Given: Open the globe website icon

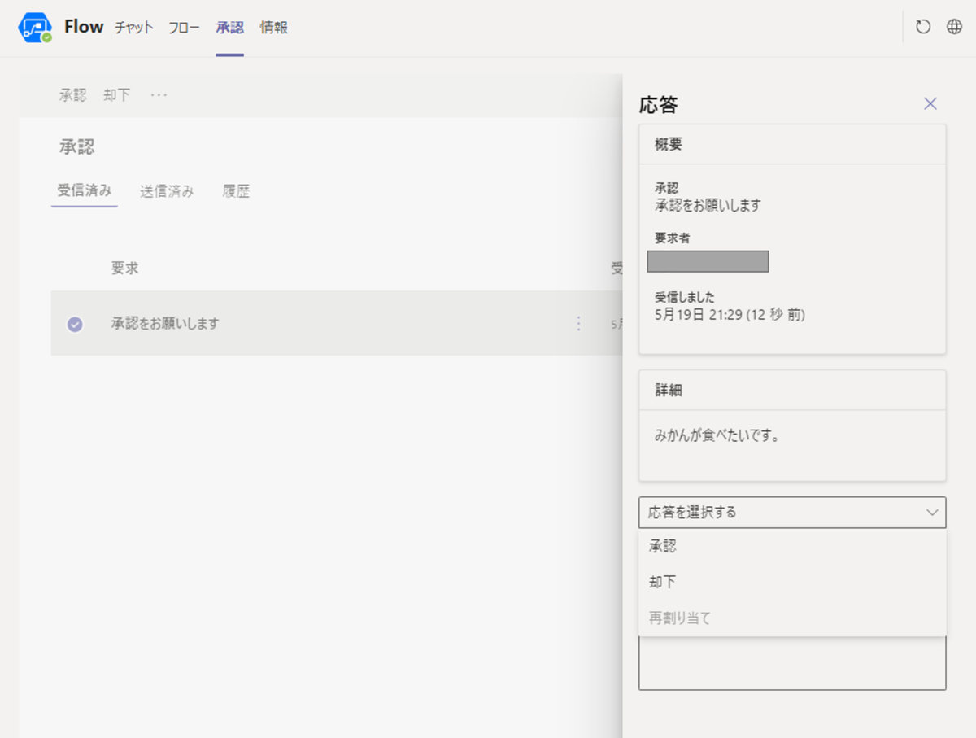Looking at the screenshot, I should (954, 27).
